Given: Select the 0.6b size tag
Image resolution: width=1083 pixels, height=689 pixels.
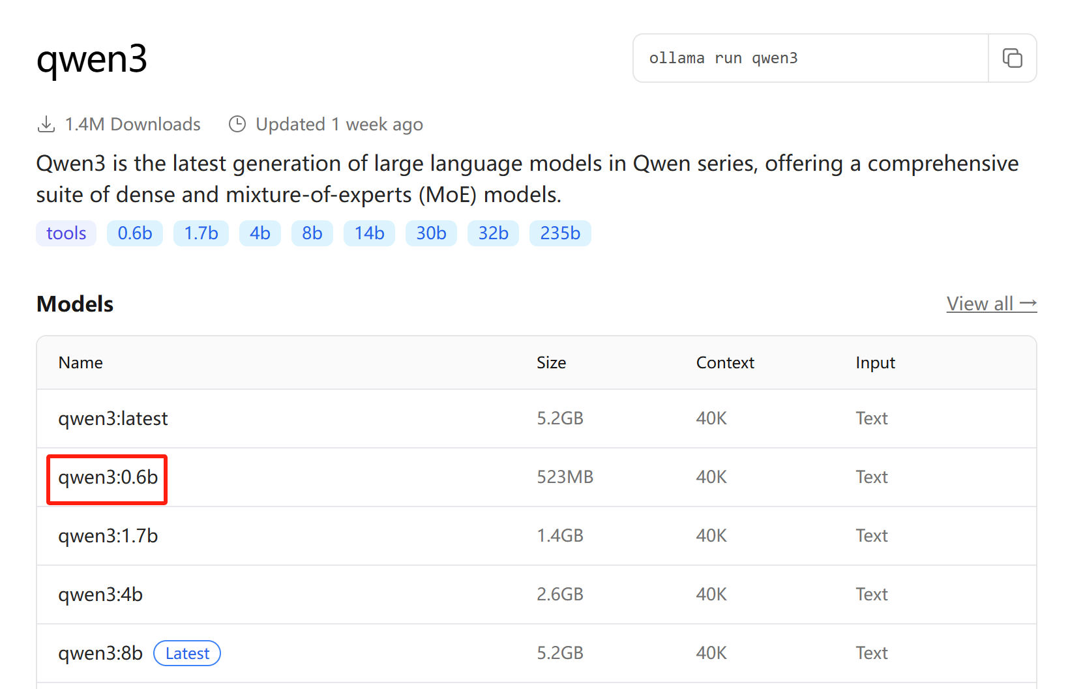Looking at the screenshot, I should (x=135, y=233).
